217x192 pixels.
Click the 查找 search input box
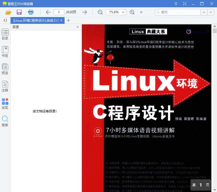(178, 12)
